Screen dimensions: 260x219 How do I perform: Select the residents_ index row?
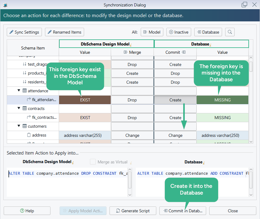(x=33, y=82)
